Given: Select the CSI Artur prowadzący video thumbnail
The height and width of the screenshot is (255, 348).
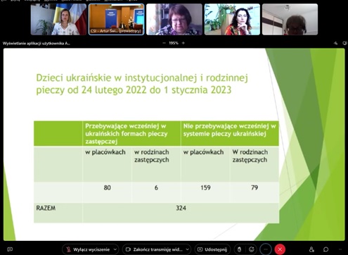Looking at the screenshot, I should point(116,19).
